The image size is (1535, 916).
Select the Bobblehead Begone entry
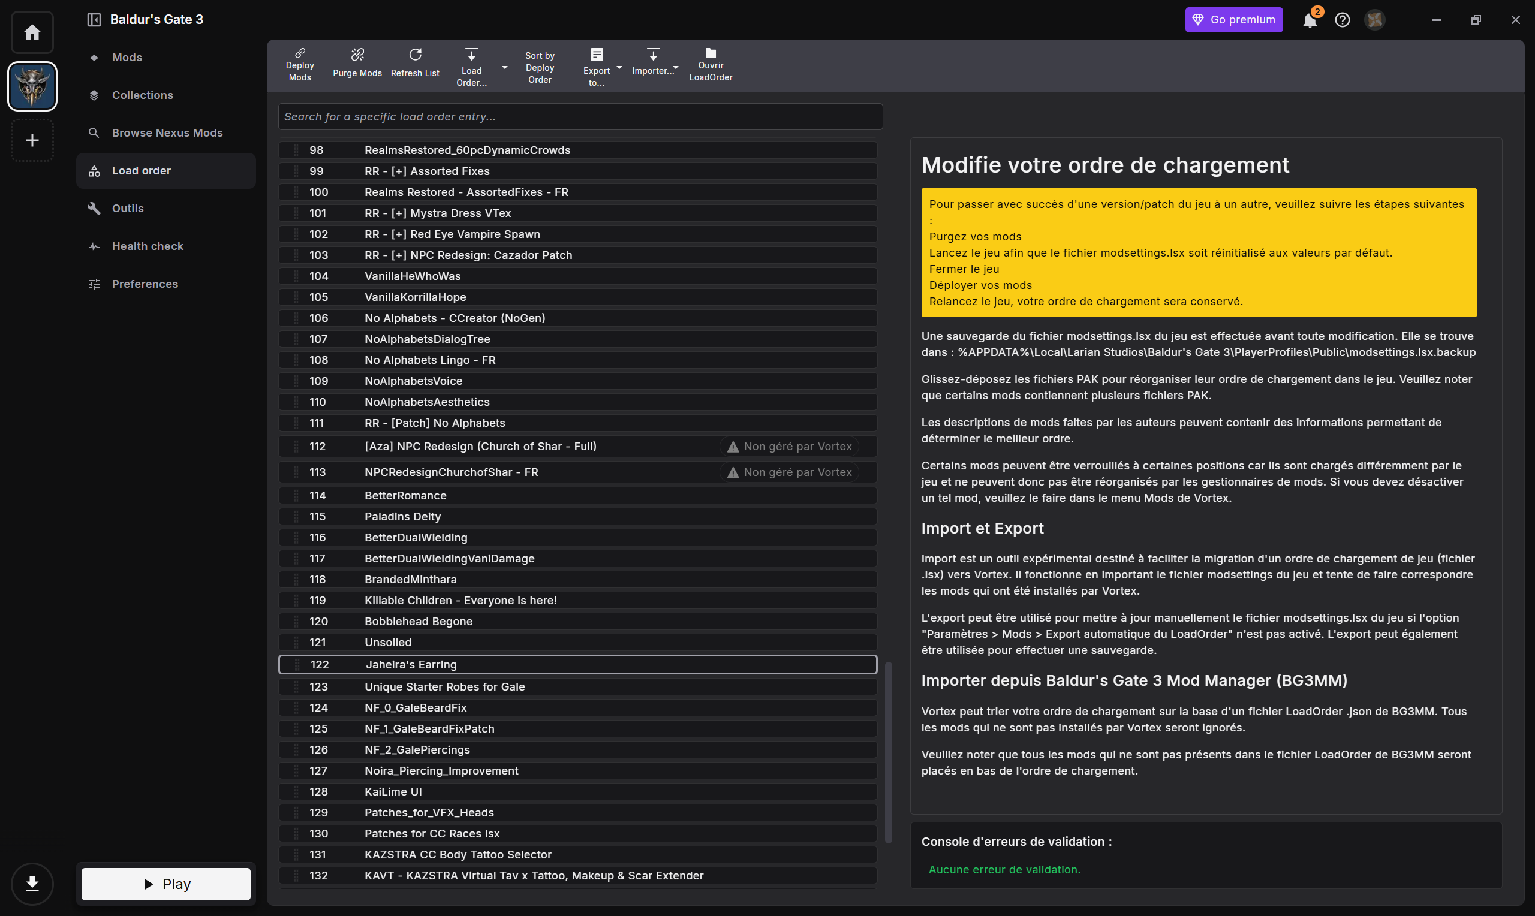coord(577,622)
